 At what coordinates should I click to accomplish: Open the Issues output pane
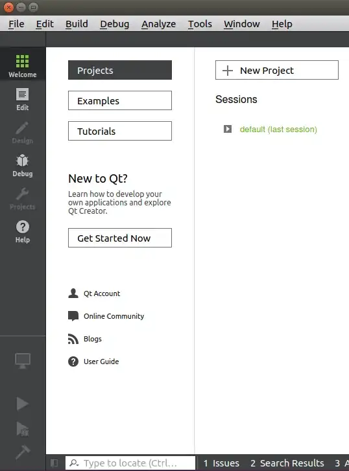click(221, 463)
